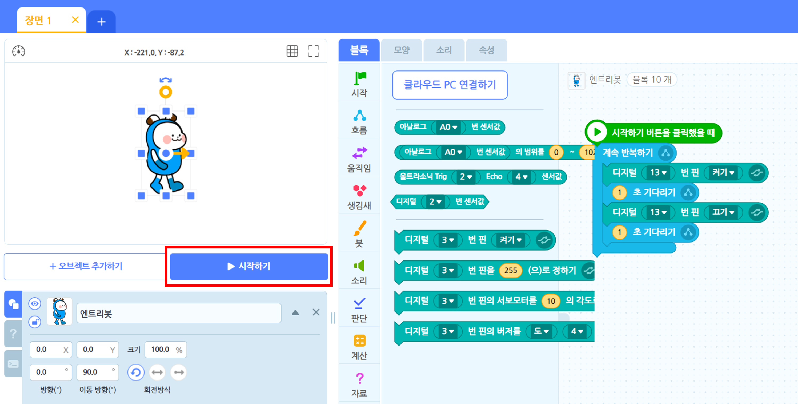
Task: Open the 붓 brush block category
Action: pyautogui.click(x=359, y=234)
